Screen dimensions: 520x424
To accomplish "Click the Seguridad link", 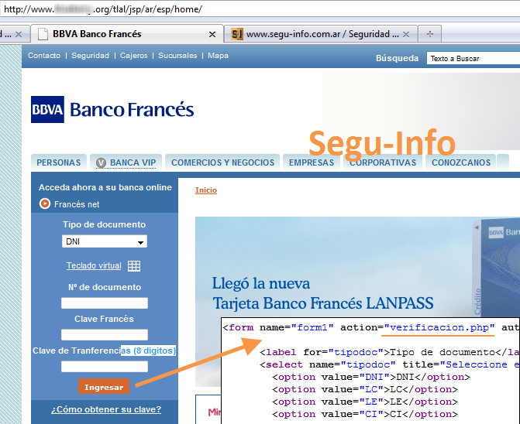I will point(90,56).
